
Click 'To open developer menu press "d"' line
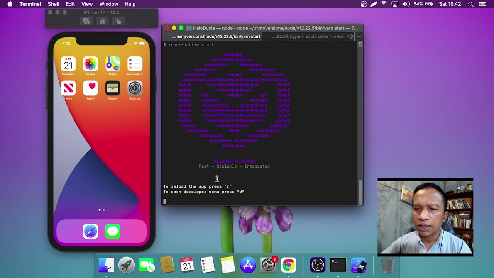point(204,192)
